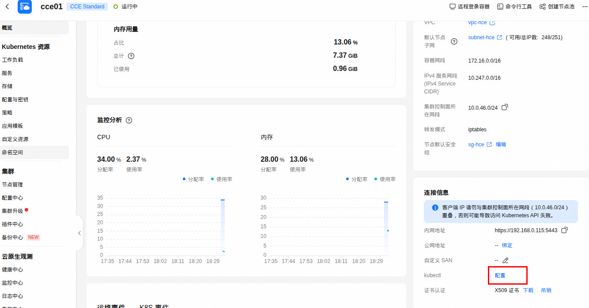Click the memory allocation rate 28.00 %
Screen dimensions: 589x308
tap(272, 160)
